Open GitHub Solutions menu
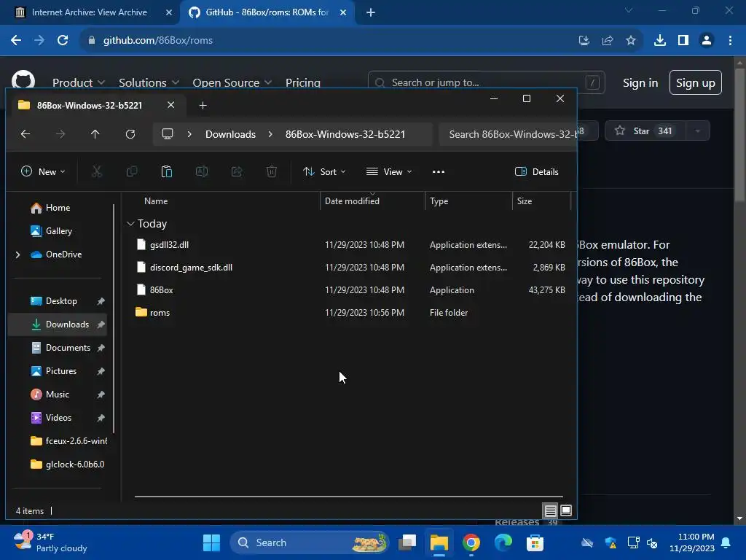The image size is (746, 560). (x=149, y=83)
